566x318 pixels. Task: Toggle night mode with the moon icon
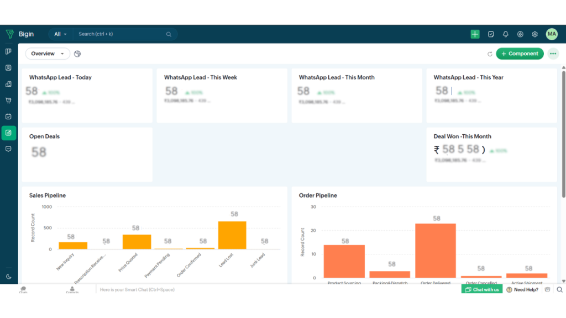[x=8, y=277]
